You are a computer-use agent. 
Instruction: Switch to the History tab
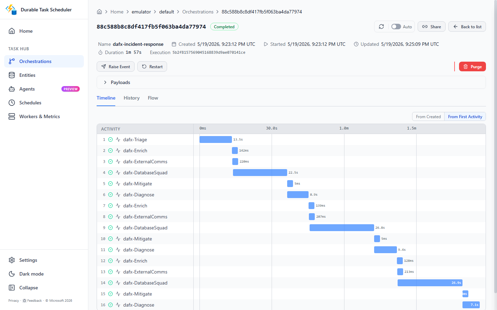[131, 98]
